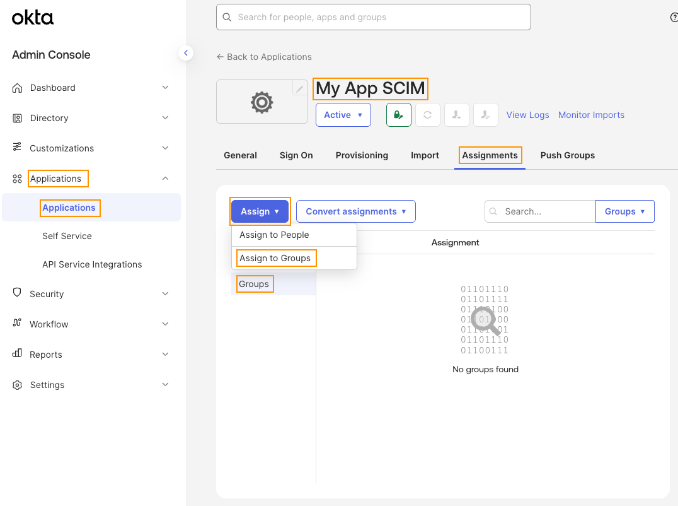Open help via the question mark icon
Screen dimensions: 678x506
(674, 17)
